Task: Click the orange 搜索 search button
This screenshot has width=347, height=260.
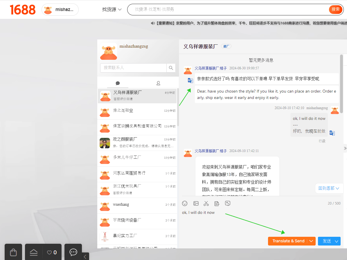Action: (335, 10)
